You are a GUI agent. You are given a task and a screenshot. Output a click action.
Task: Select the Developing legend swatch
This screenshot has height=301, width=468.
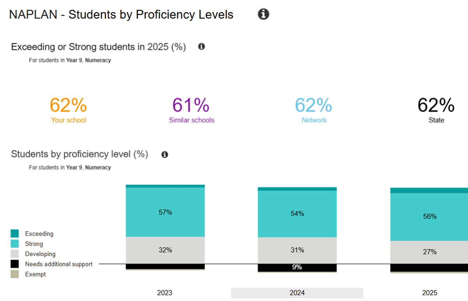pos(14,254)
